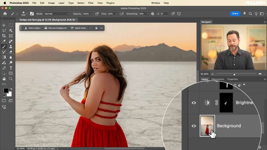Select the Path Selection tool
This screenshot has height=150, width=267.
(4, 73)
